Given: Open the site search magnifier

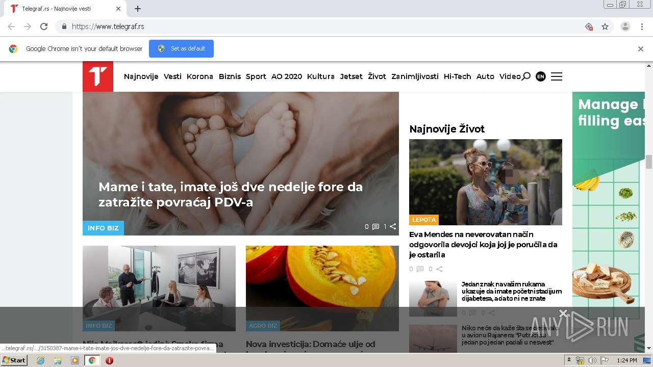Looking at the screenshot, I should click(526, 76).
